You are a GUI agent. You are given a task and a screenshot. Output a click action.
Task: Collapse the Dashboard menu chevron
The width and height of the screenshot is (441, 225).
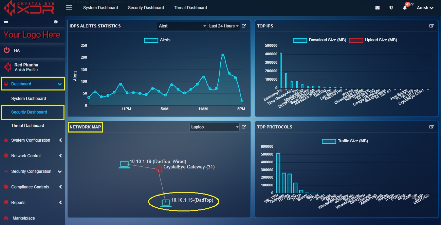point(60,84)
